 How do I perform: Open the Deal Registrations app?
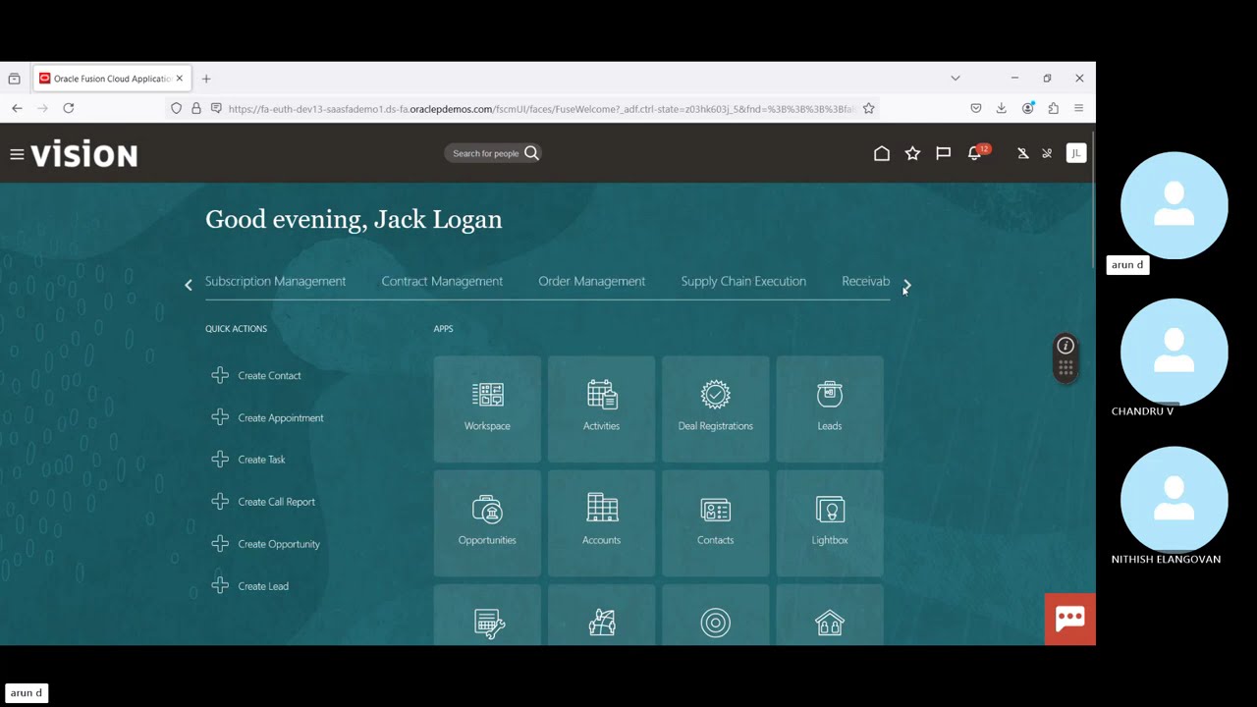tap(715, 408)
